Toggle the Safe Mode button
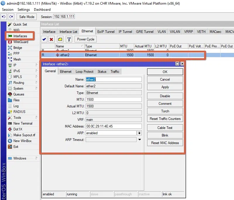Image resolution: width=234 pixels, height=200 pixels. [x=27, y=17]
